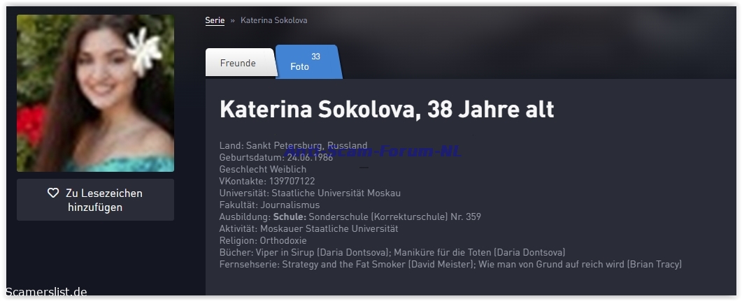Click the 'Sonderschule (Korrekturschule) Nr. 359' entry

click(x=394, y=216)
